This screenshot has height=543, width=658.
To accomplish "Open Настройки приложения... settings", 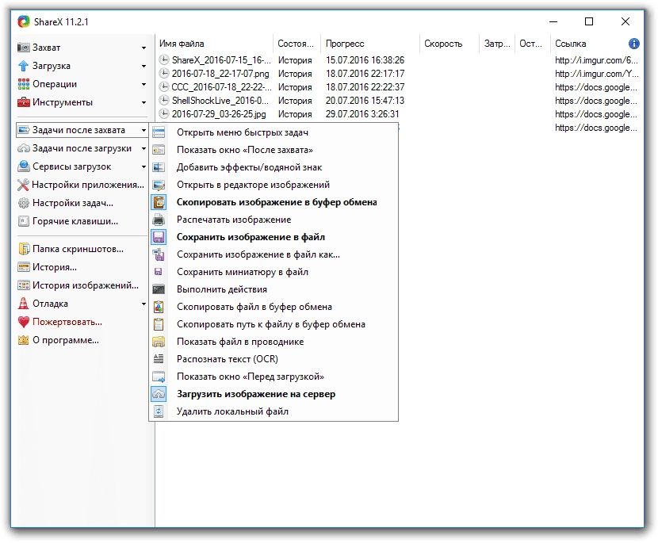I will 82,185.
